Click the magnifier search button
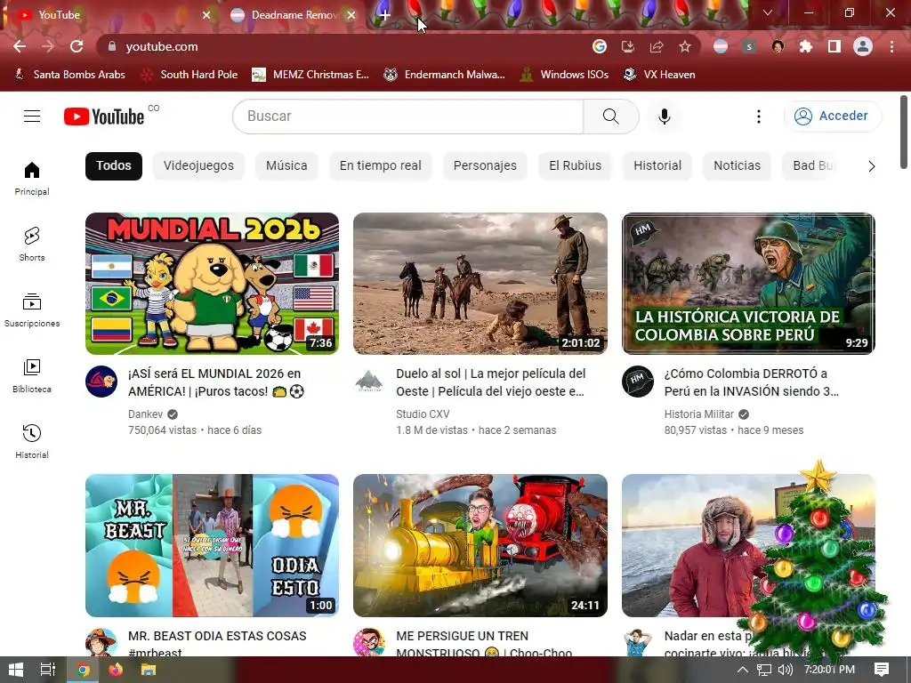Image resolution: width=911 pixels, height=683 pixels. (x=610, y=117)
